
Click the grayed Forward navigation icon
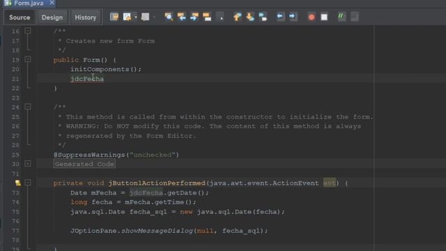pyautogui.click(x=145, y=17)
